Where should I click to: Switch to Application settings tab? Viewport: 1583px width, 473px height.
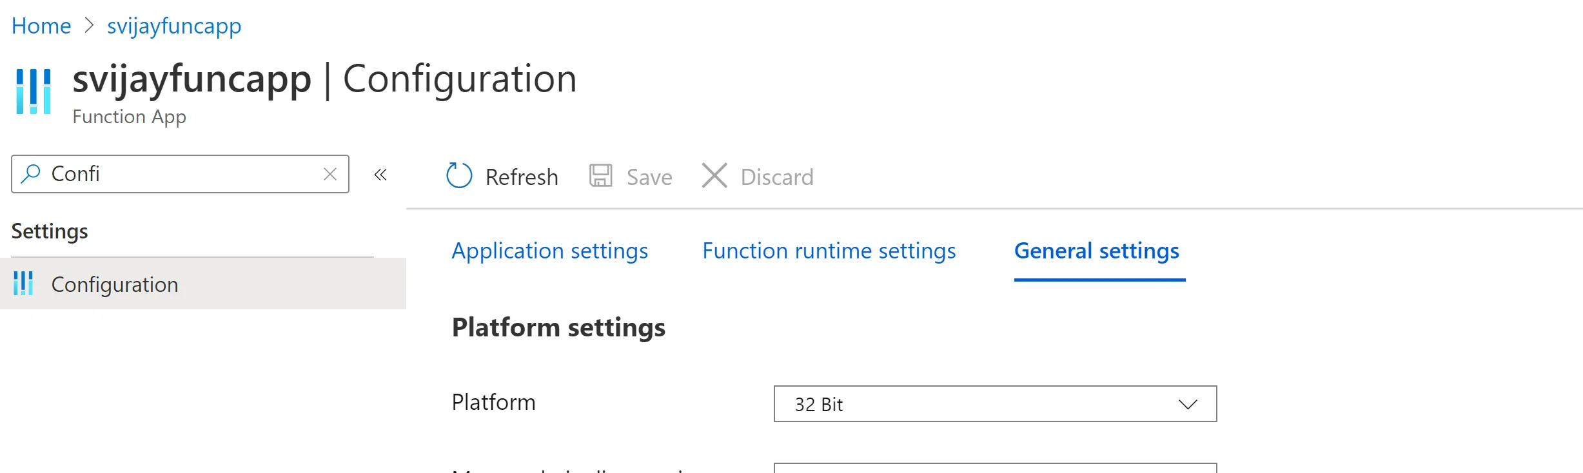(x=549, y=251)
